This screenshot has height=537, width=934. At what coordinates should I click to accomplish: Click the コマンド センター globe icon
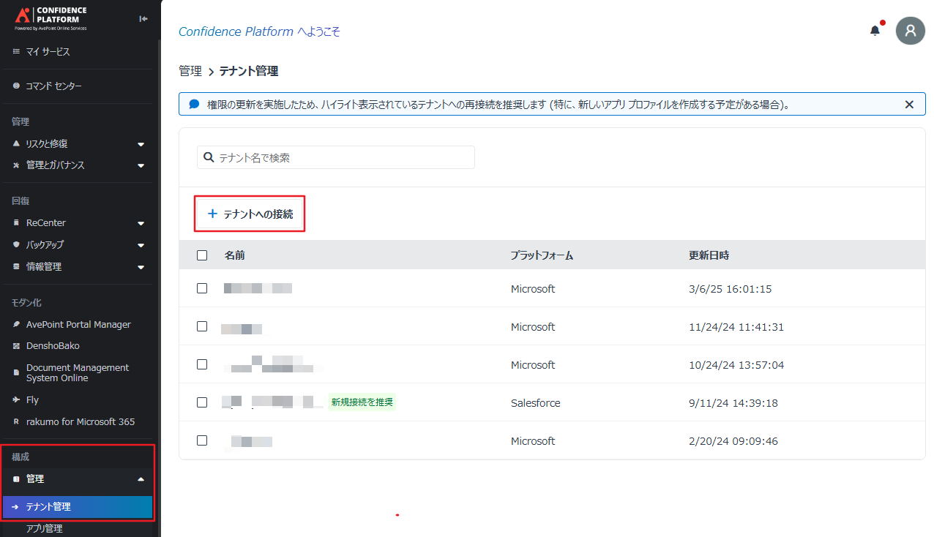pyautogui.click(x=16, y=86)
